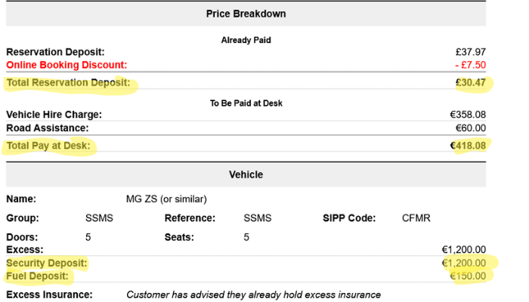Screen dimensions: 529x302
Task: Click the Price Breakdown section header
Action: click(246, 14)
